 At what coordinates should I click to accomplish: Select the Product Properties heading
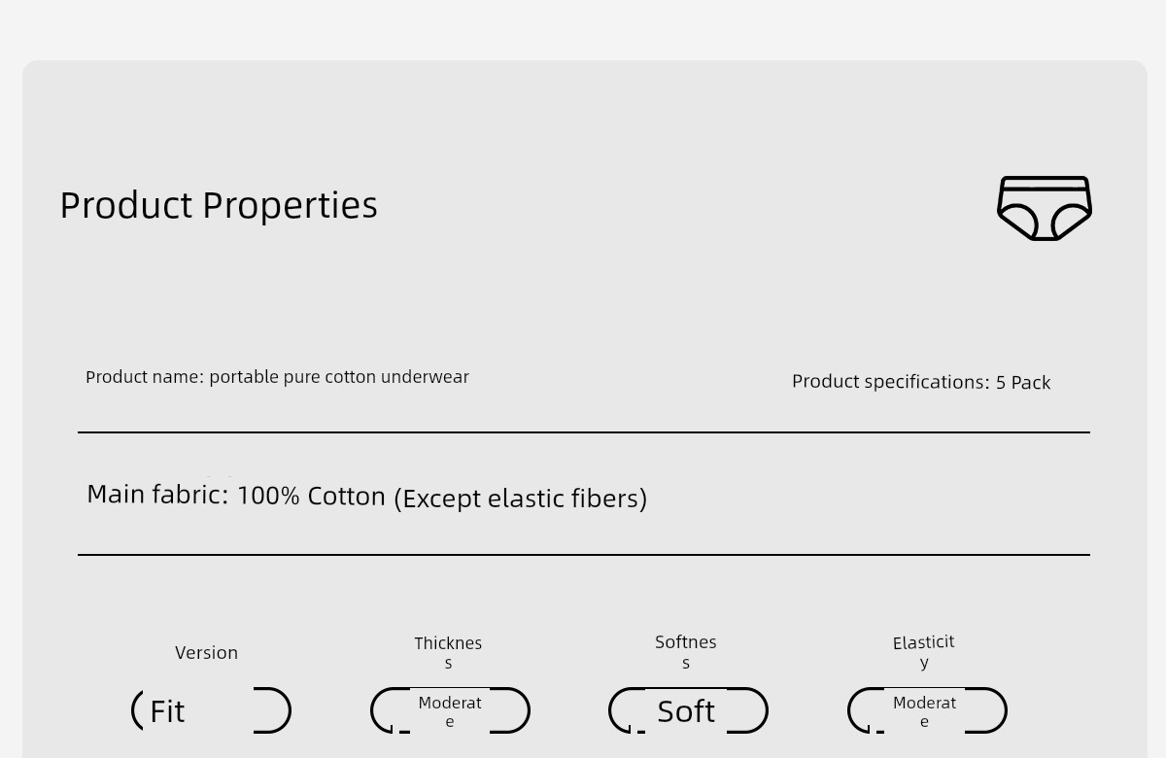219,205
